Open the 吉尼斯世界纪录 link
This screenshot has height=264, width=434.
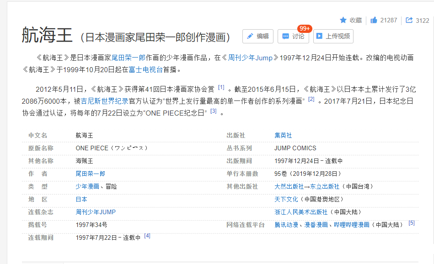(x=105, y=101)
